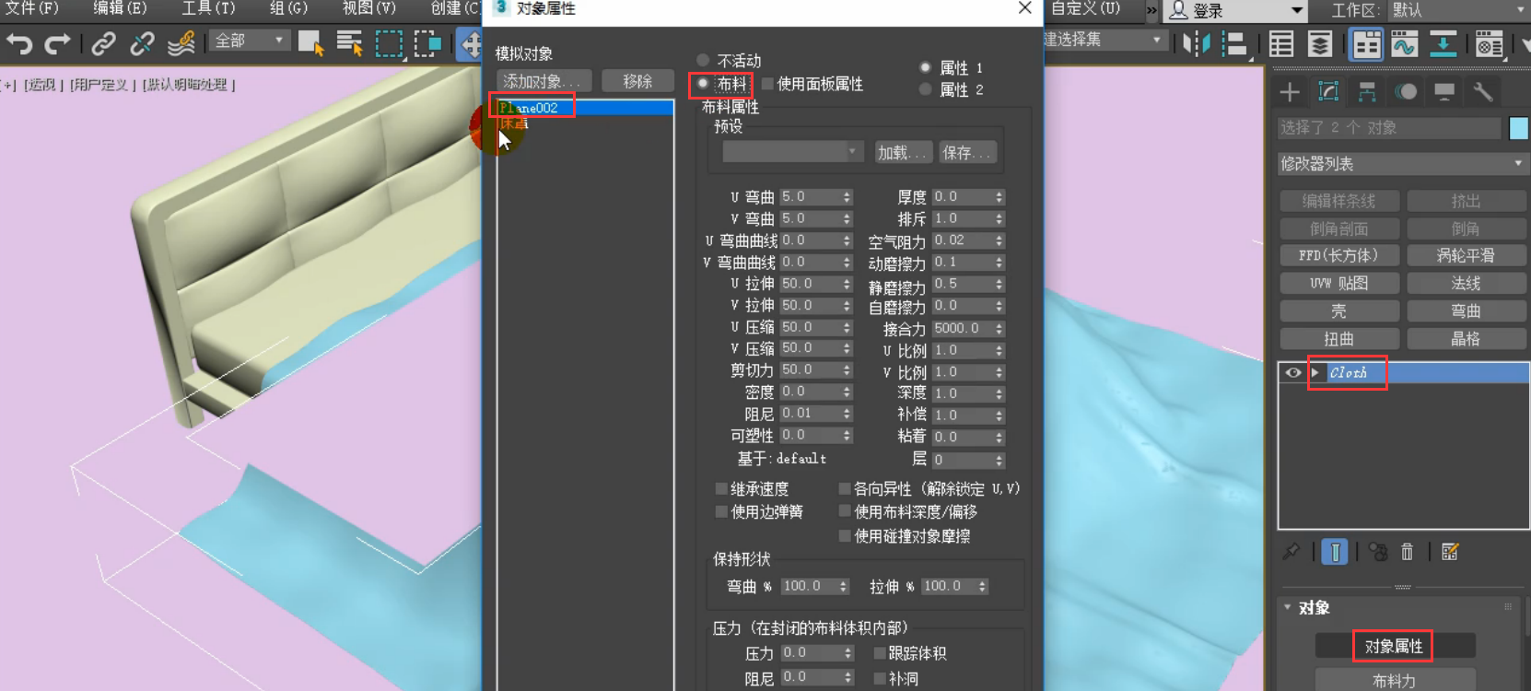Open the 修改器列表 dropdown

coord(1402,164)
